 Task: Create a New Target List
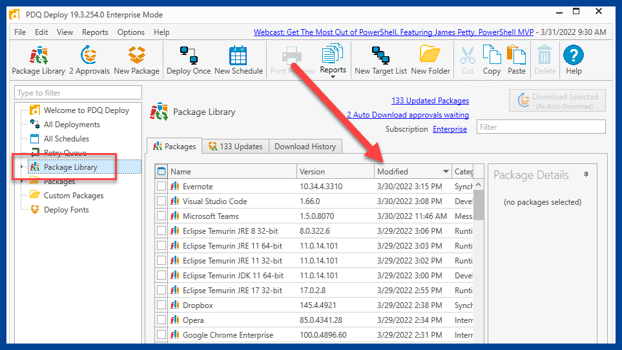click(x=380, y=60)
